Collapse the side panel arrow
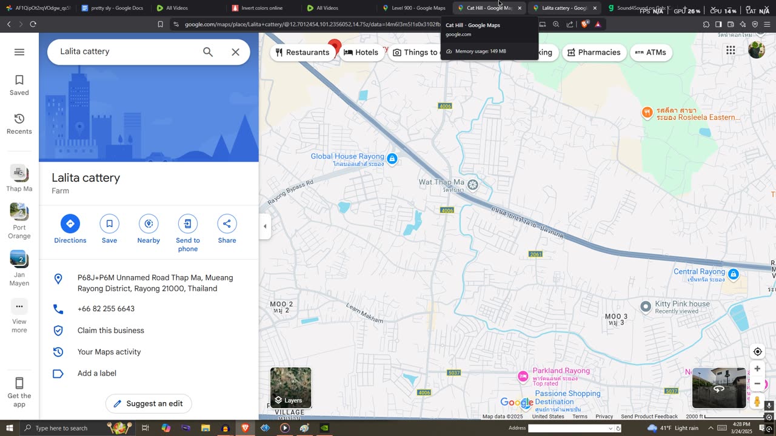The height and width of the screenshot is (436, 776). tap(265, 226)
